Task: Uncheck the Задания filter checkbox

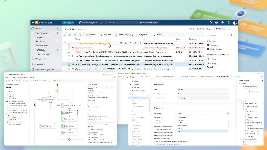Action: coord(208,45)
